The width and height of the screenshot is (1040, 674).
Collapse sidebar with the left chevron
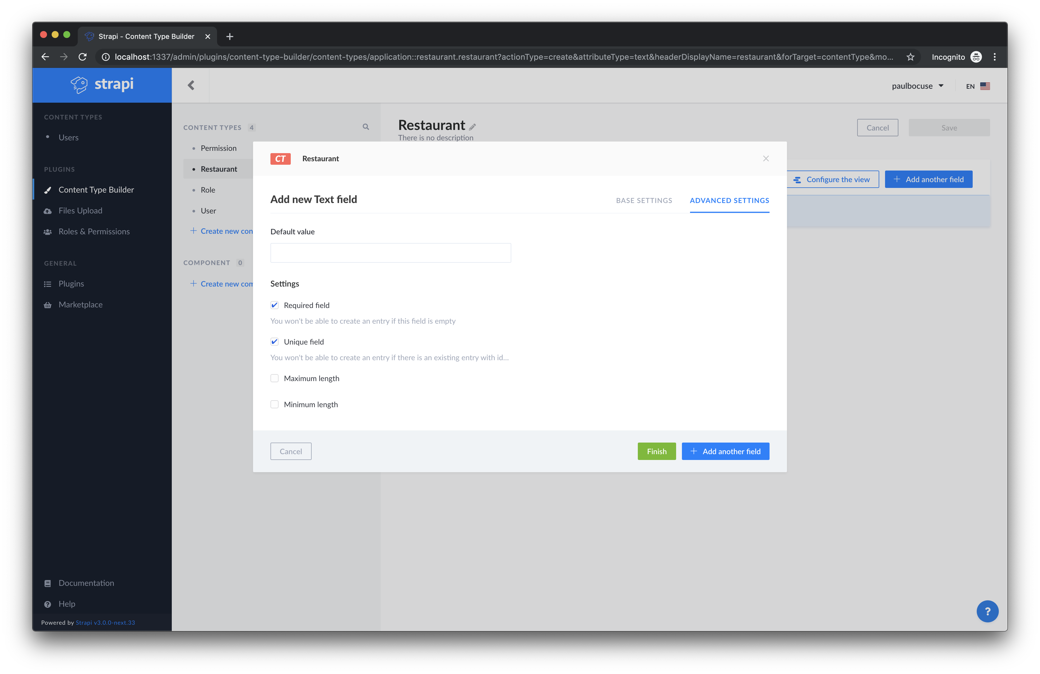click(x=191, y=85)
